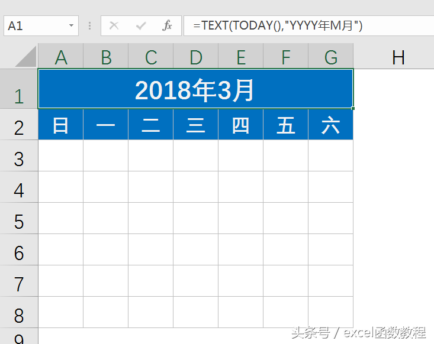The image size is (434, 344).
Task: Click the merged cell '2018年3月'
Action: click(x=195, y=89)
